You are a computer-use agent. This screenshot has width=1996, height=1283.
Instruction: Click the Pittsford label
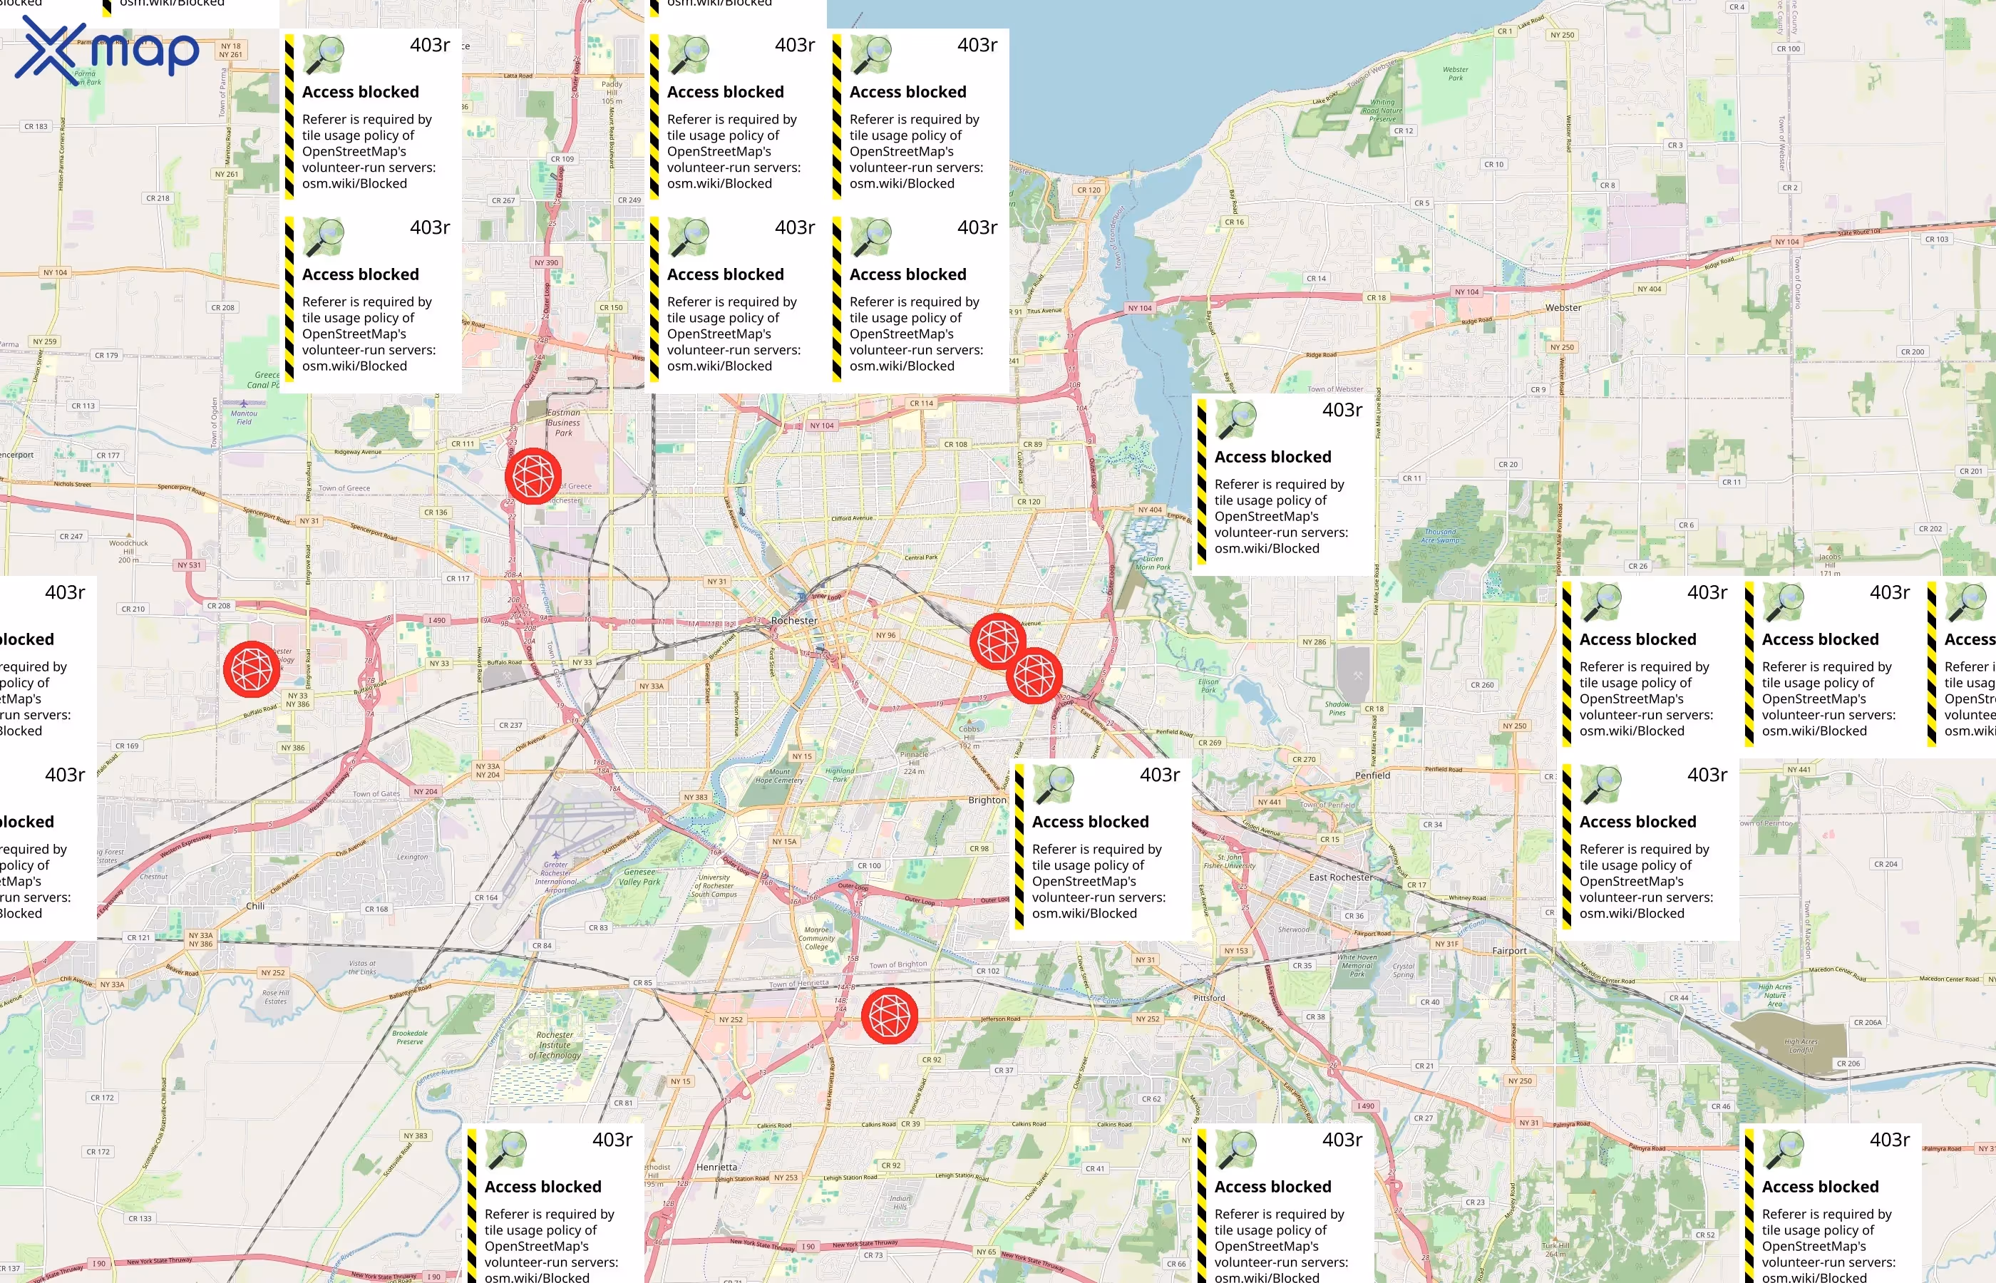click(1209, 997)
